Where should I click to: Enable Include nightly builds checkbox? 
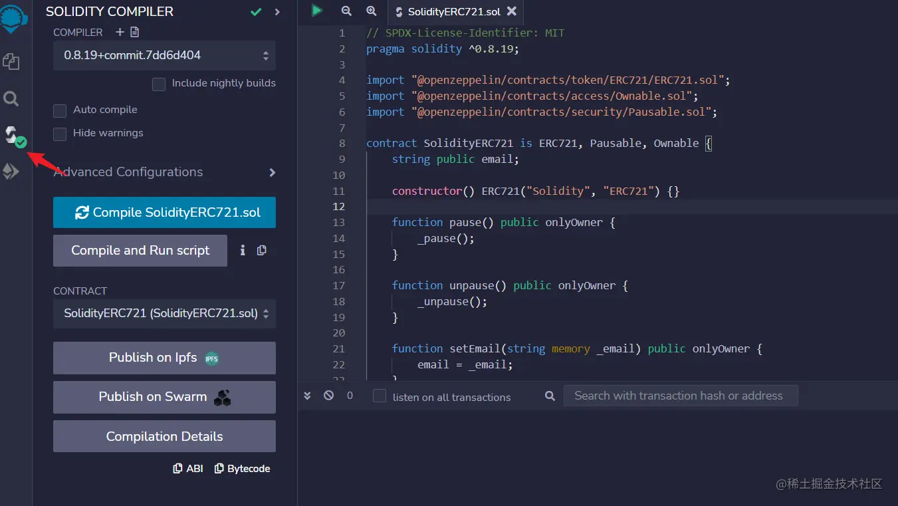(158, 84)
